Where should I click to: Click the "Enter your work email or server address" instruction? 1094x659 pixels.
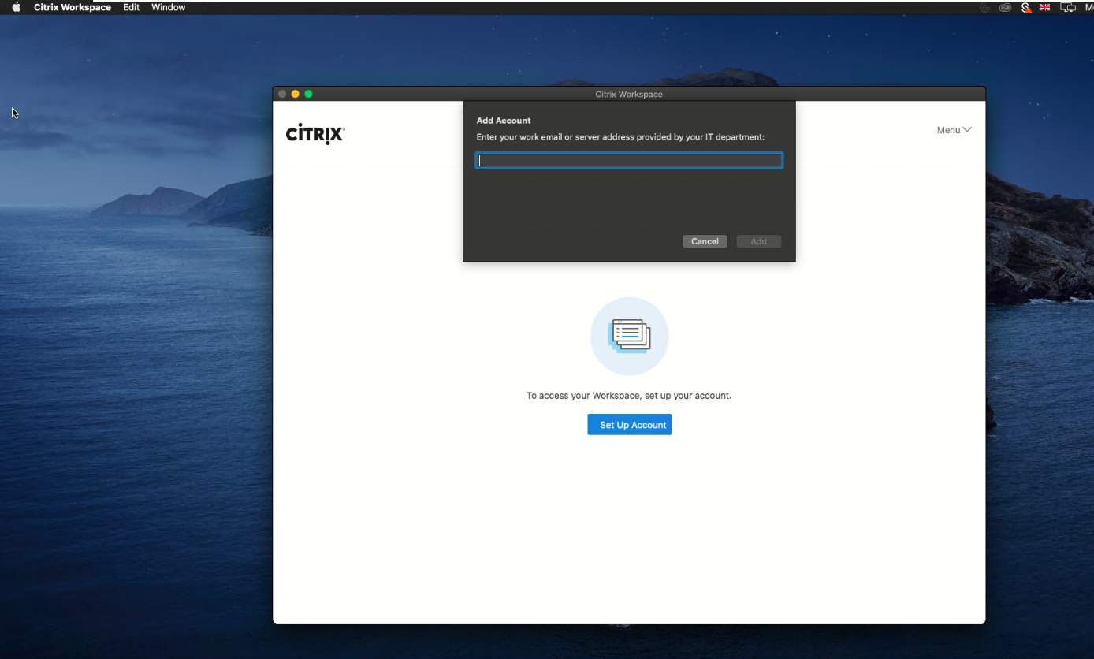click(x=620, y=137)
